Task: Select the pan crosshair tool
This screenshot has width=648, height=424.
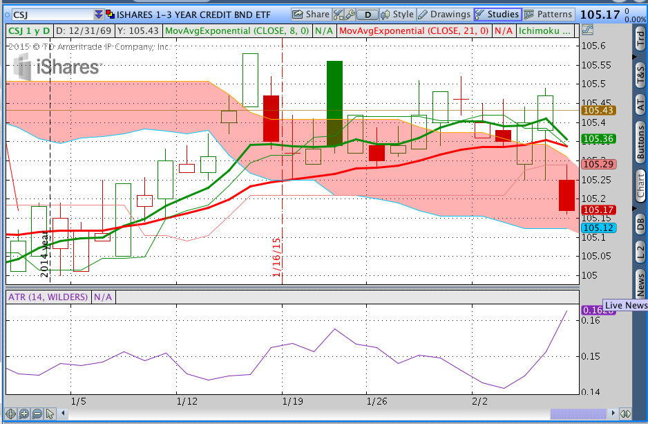Action: 11,414
